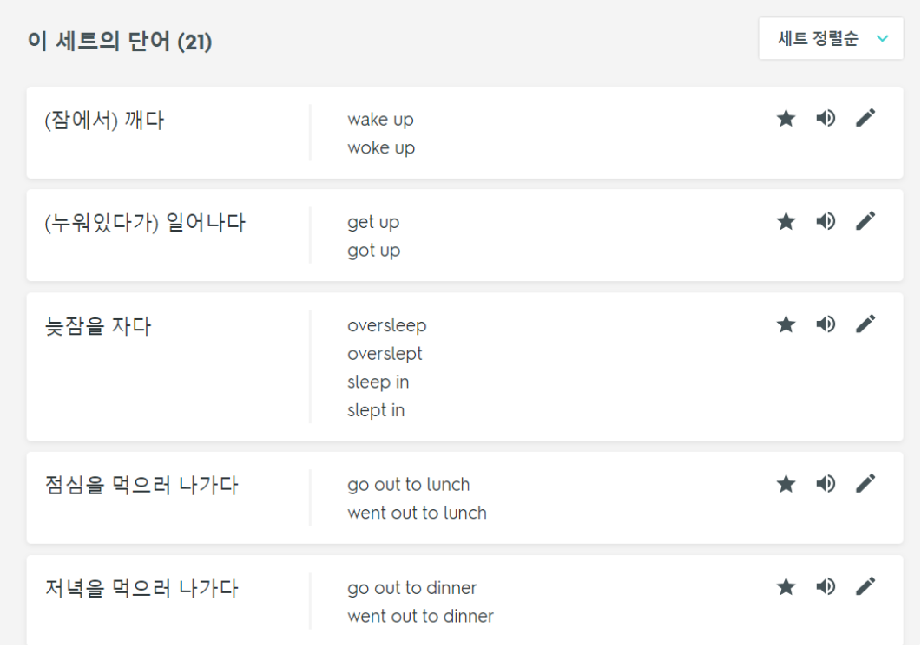This screenshot has width=921, height=647.
Task: Edit the 'get up' card
Action: click(x=865, y=221)
